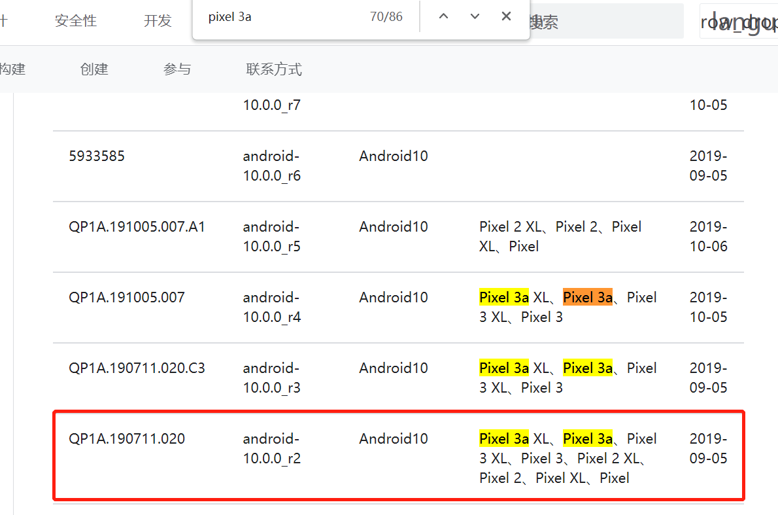Click the android-10.0.0_r2 tag cell

(x=271, y=449)
